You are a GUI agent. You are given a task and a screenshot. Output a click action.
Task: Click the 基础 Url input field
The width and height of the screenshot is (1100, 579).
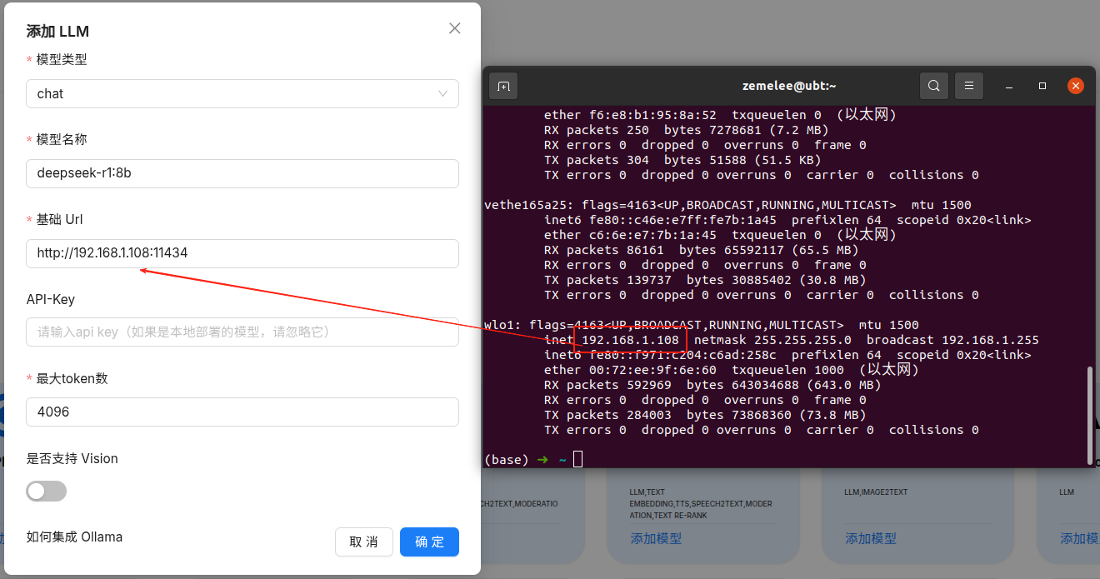coord(242,253)
